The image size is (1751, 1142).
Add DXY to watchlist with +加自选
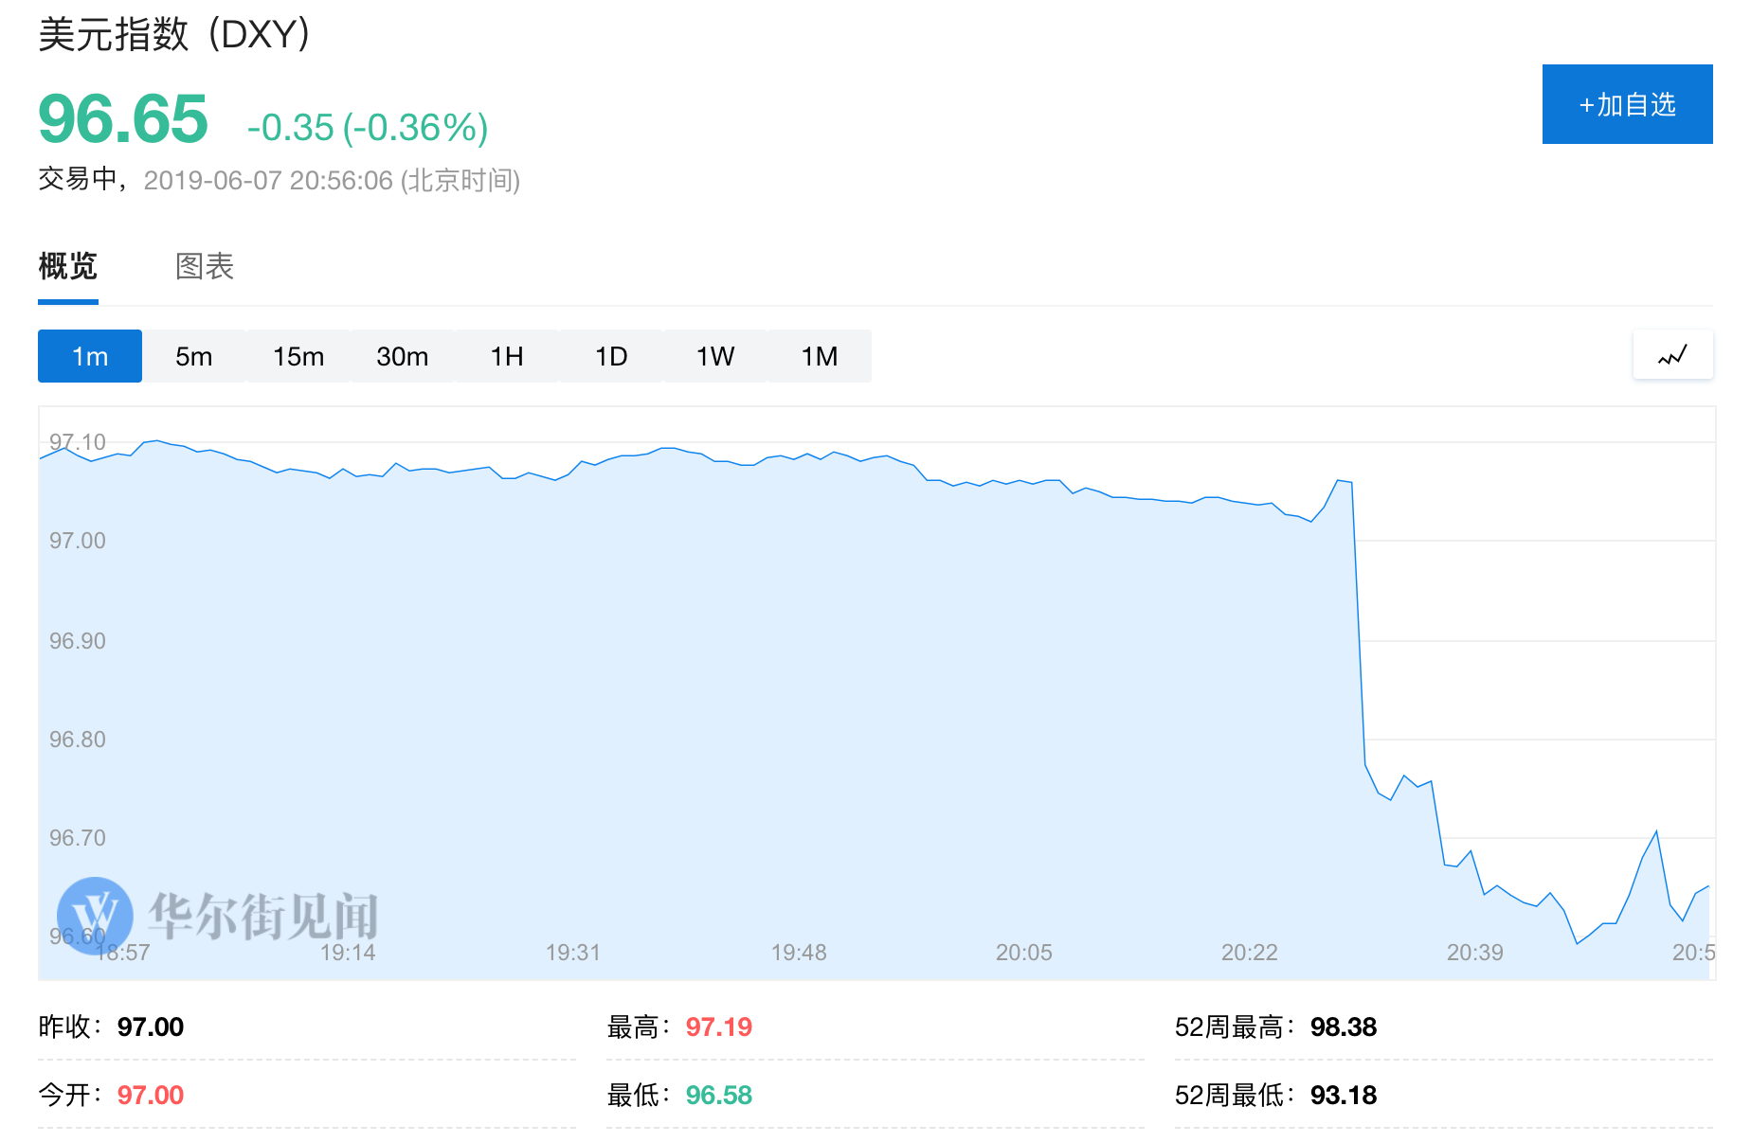point(1627,104)
